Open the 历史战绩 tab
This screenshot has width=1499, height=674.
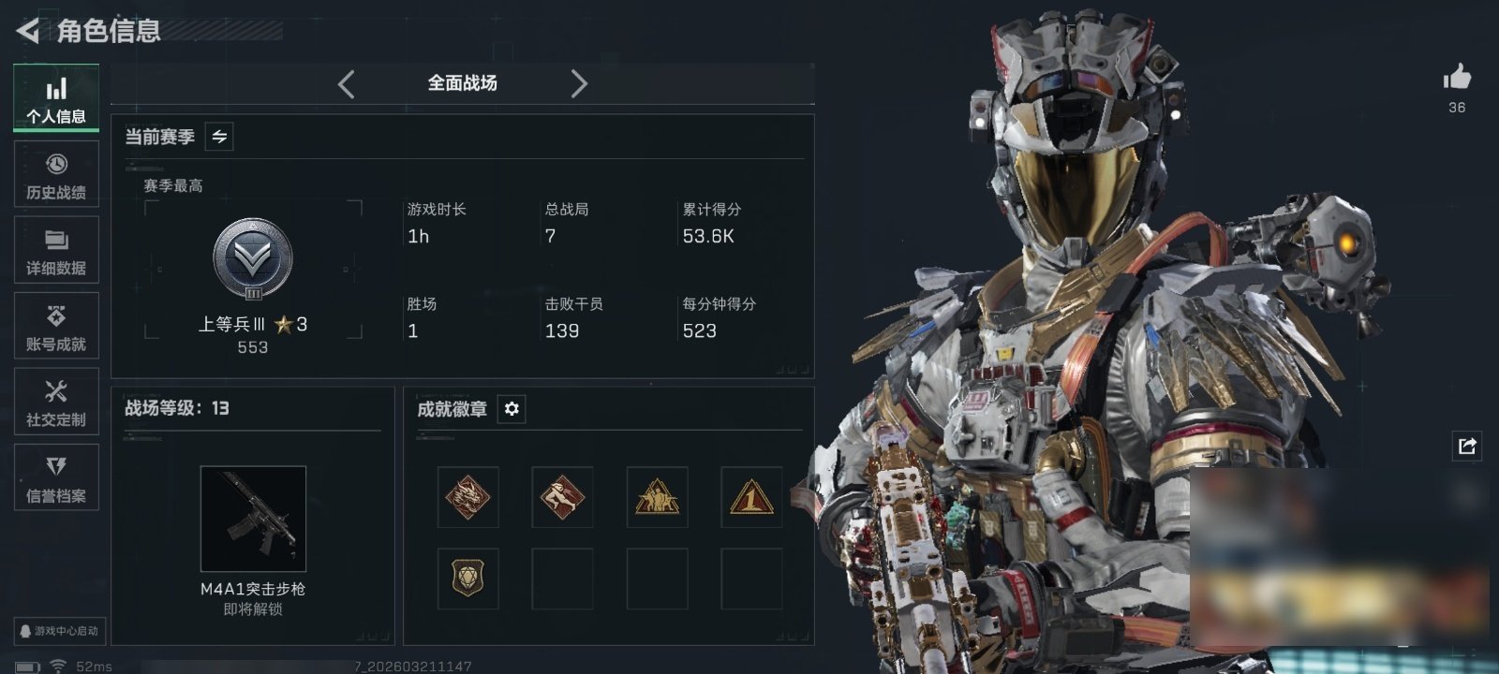(56, 175)
